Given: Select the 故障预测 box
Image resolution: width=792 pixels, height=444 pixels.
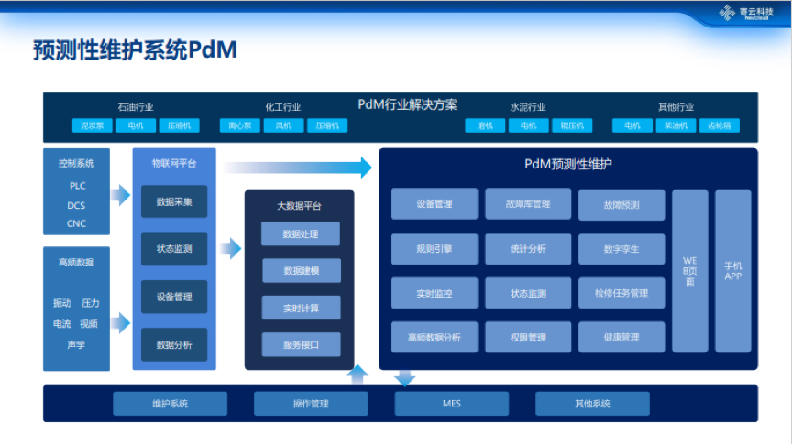Looking at the screenshot, I should click(x=621, y=205).
